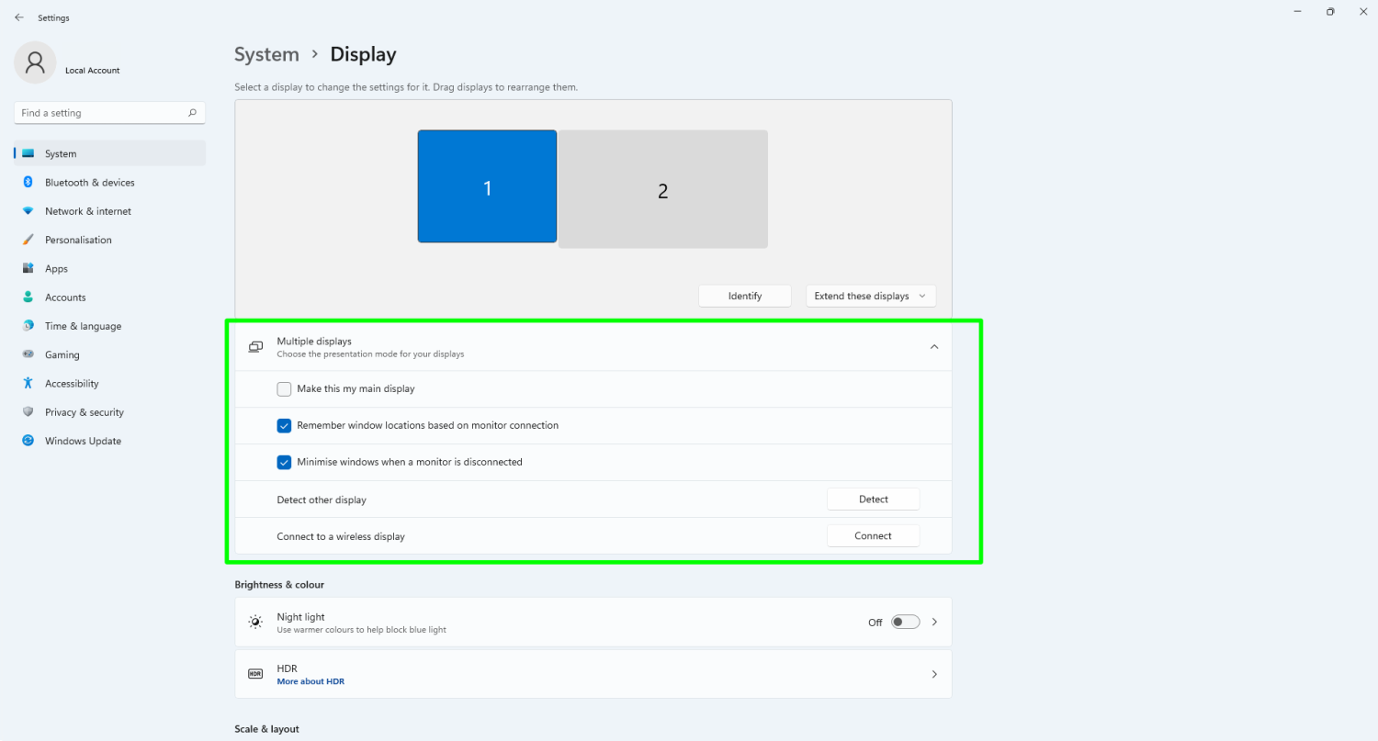Open Accessibility via the person icon
Screen dimensions: 1378x741
coord(28,383)
